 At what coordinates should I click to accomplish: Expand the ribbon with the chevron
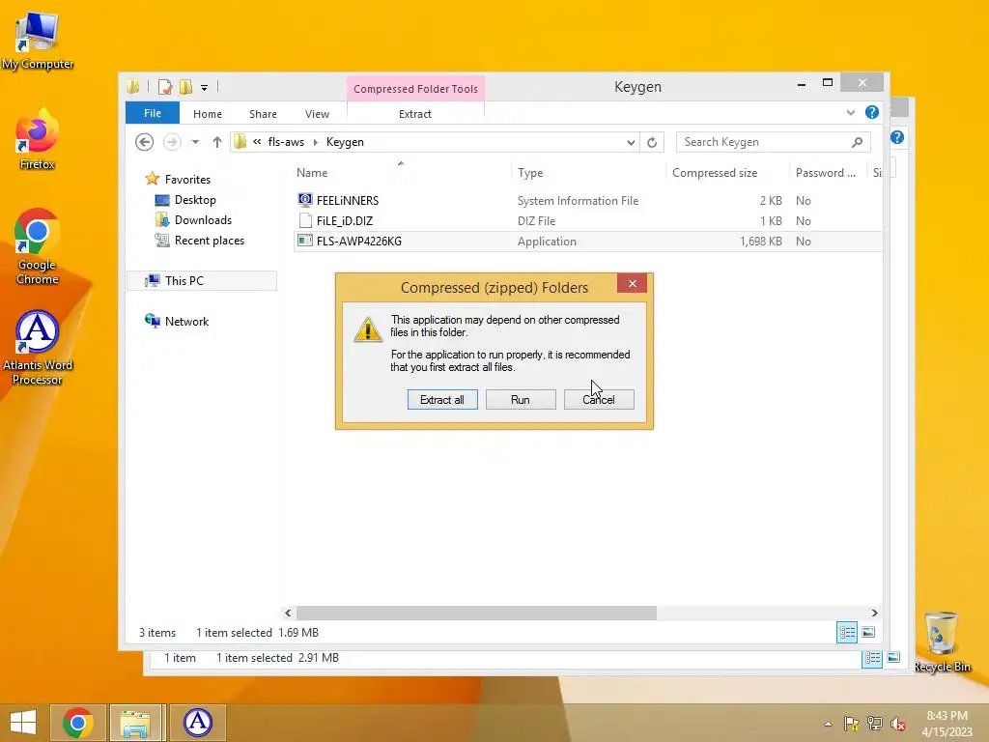[850, 112]
